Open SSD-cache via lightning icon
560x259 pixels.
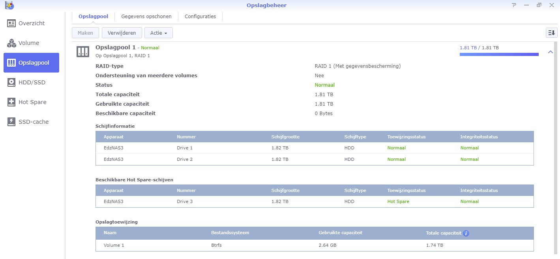click(11, 122)
